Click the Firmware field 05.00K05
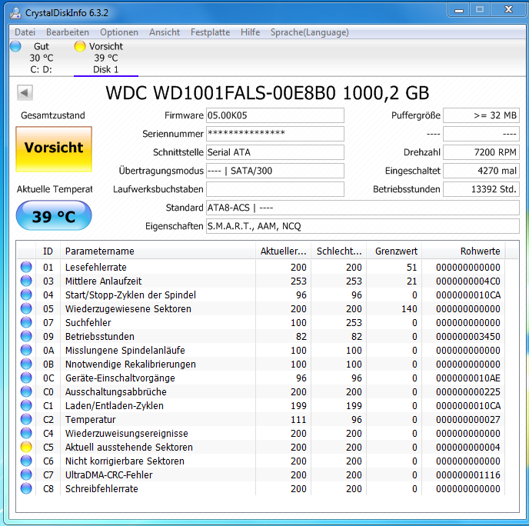 (x=275, y=115)
